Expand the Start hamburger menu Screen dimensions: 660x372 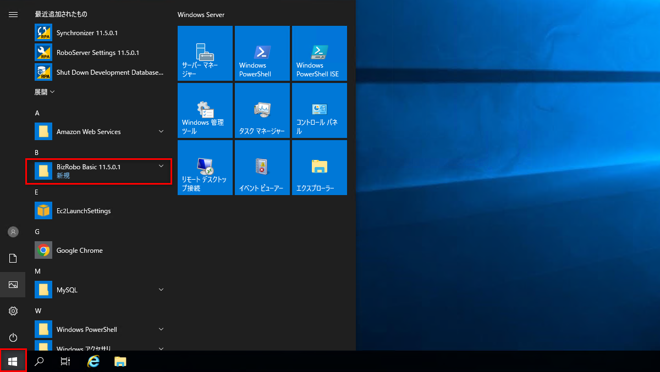tap(13, 14)
